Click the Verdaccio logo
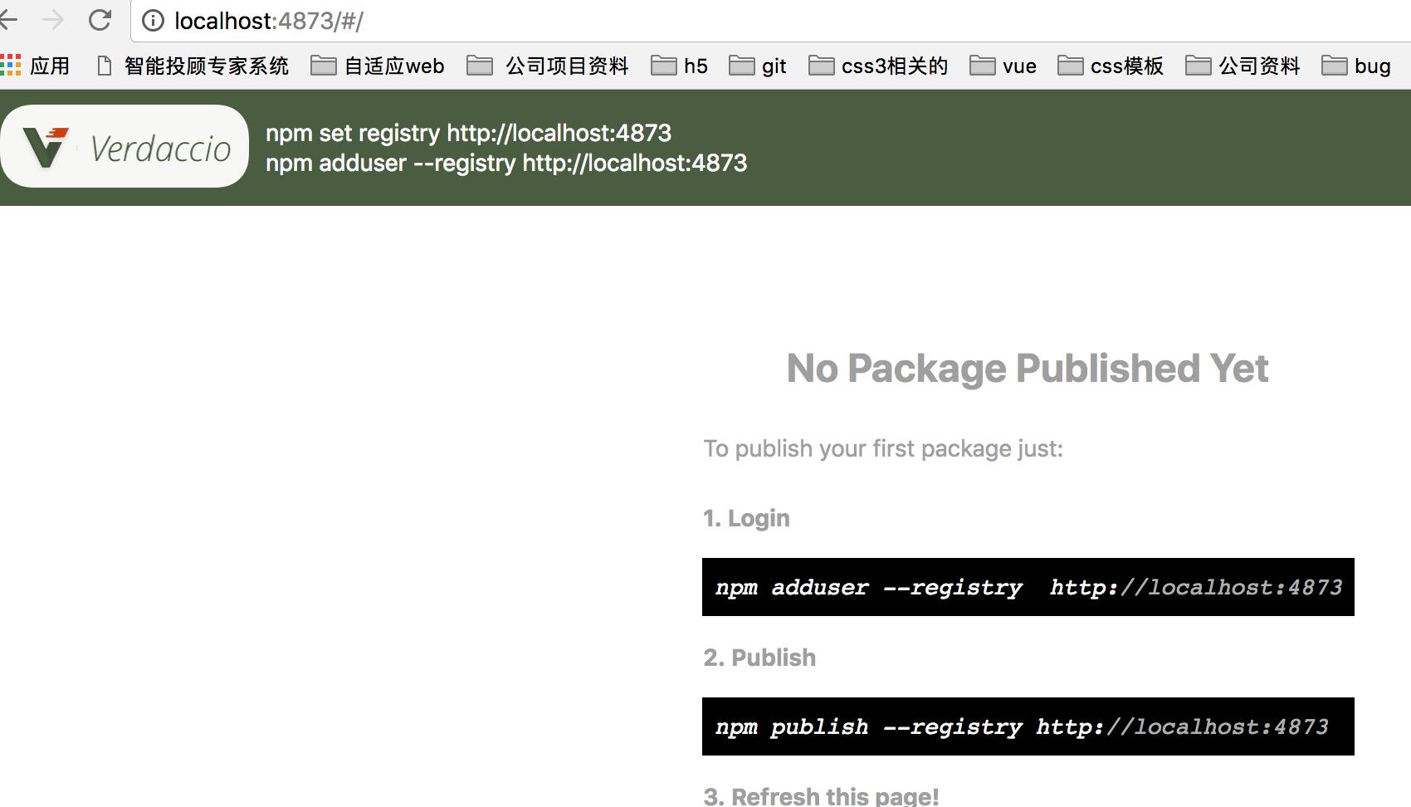 coord(124,146)
